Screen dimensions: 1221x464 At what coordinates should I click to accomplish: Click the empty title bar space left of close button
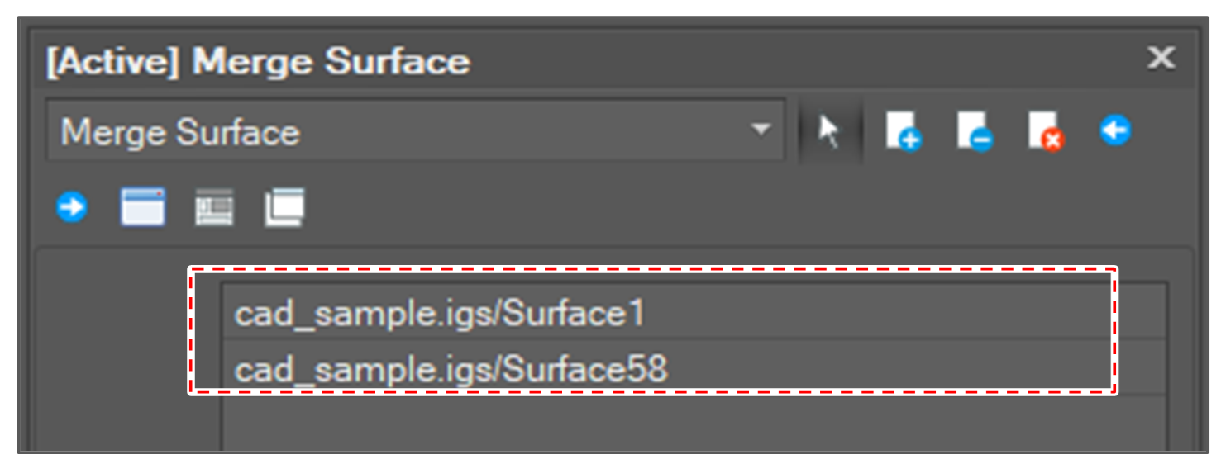tap(827, 62)
